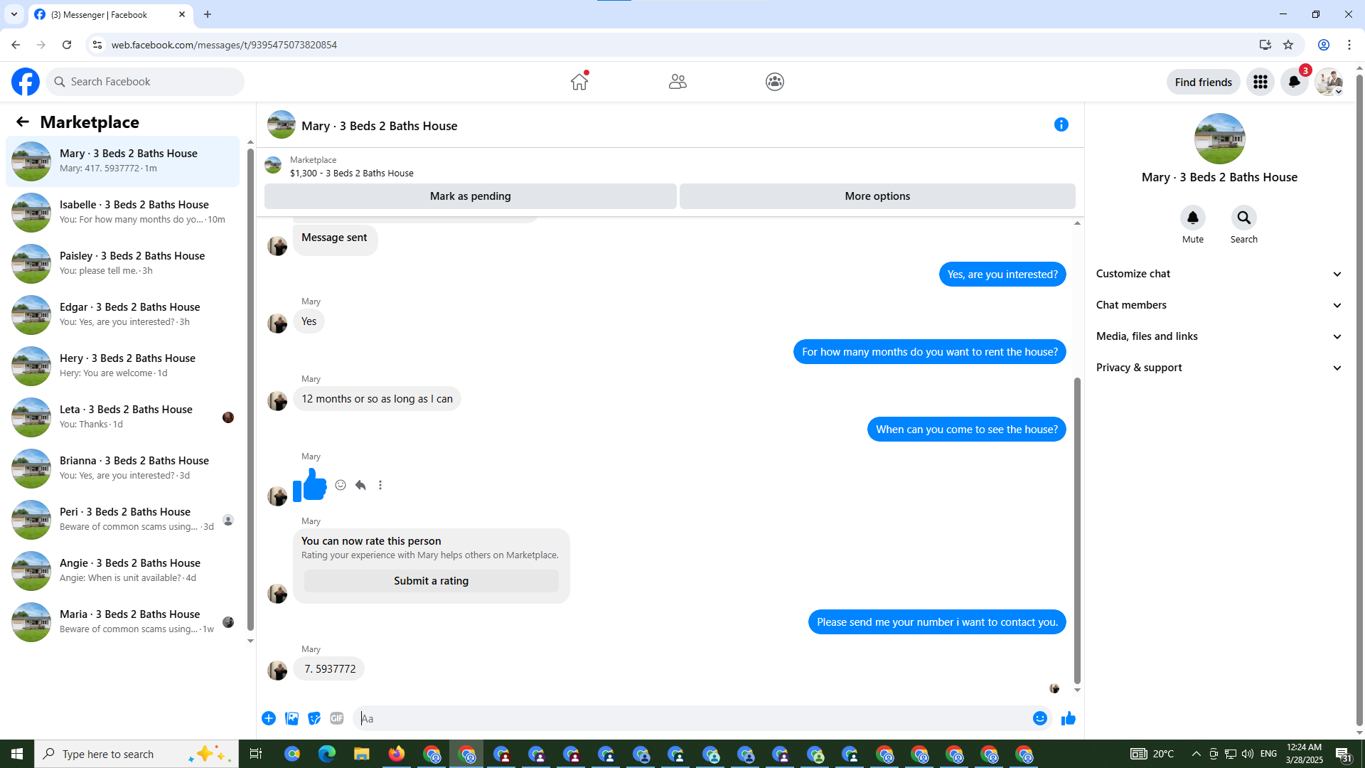Focus the Search Facebook field
This screenshot has height=768, width=1365.
(145, 82)
